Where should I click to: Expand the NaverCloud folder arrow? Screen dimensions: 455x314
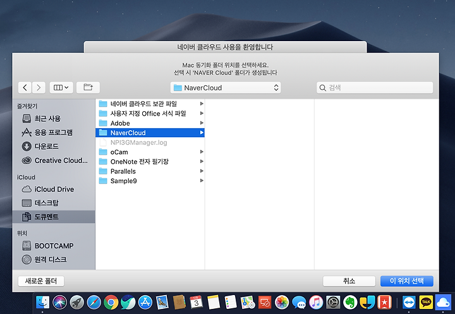pos(202,133)
